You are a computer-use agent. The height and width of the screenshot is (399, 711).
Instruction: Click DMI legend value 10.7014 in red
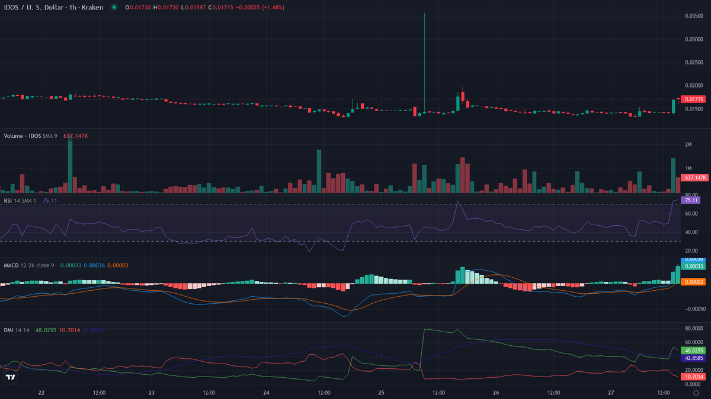70,330
